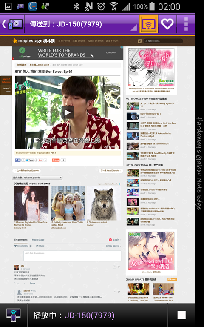The width and height of the screenshot is (204, 327).
Task: Tap 播放中: JD-150(7979) status text
Action: coord(74,315)
